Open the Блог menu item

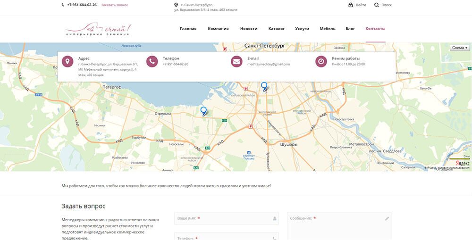[x=350, y=29]
